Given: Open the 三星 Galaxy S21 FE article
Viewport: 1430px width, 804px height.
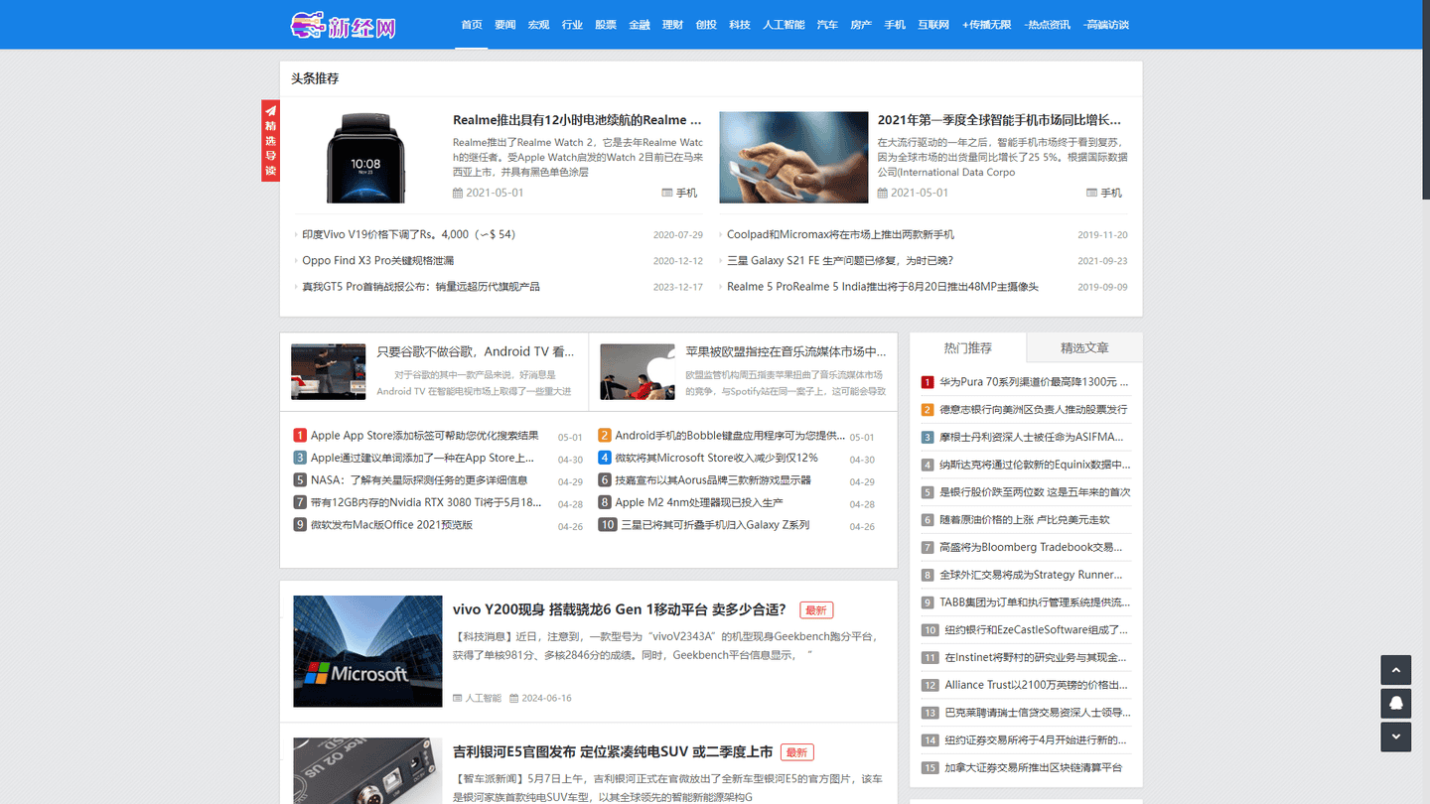Looking at the screenshot, I should tap(840, 260).
